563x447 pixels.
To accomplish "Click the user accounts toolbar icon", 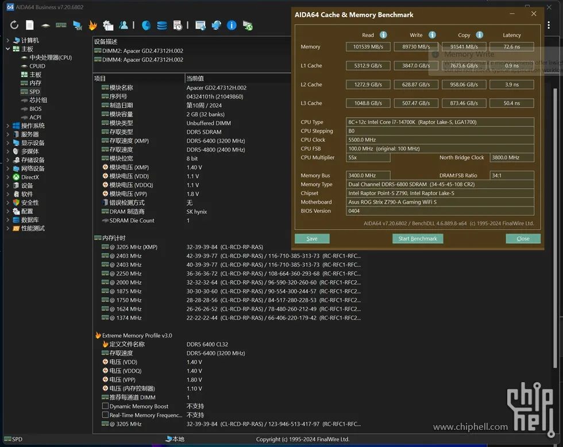I will pos(124,25).
